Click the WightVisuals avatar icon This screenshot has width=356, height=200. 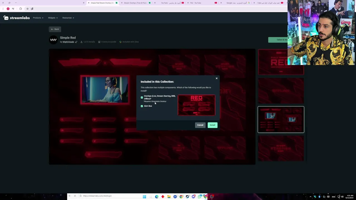(x=53, y=40)
